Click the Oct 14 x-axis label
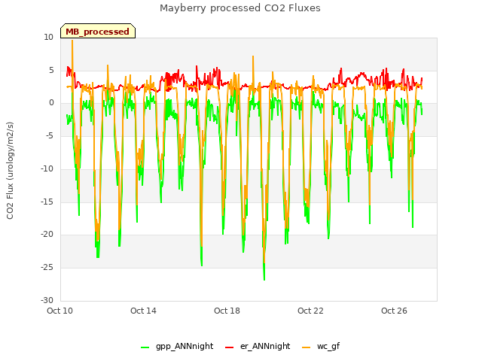The width and height of the screenshot is (482, 361). (143, 311)
